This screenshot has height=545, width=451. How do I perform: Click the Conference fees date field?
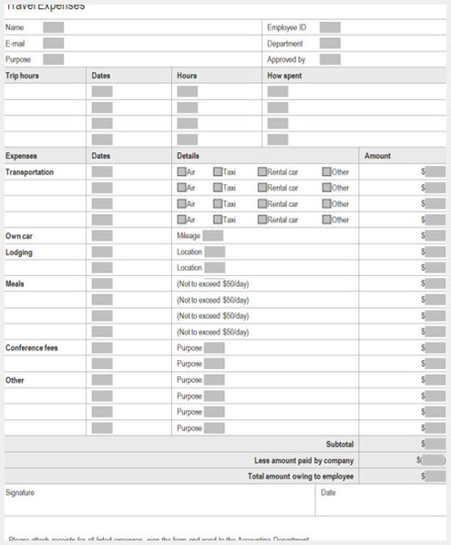pos(102,348)
